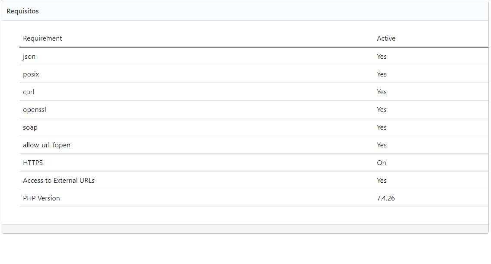Click the openssl requirement label

click(x=35, y=110)
